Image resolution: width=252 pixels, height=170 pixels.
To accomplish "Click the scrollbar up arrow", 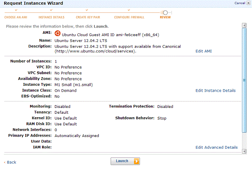I will coord(244,25).
